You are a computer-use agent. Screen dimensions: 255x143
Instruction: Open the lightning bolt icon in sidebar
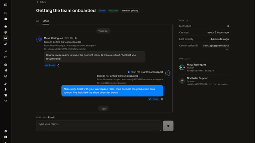[x=6, y=89]
